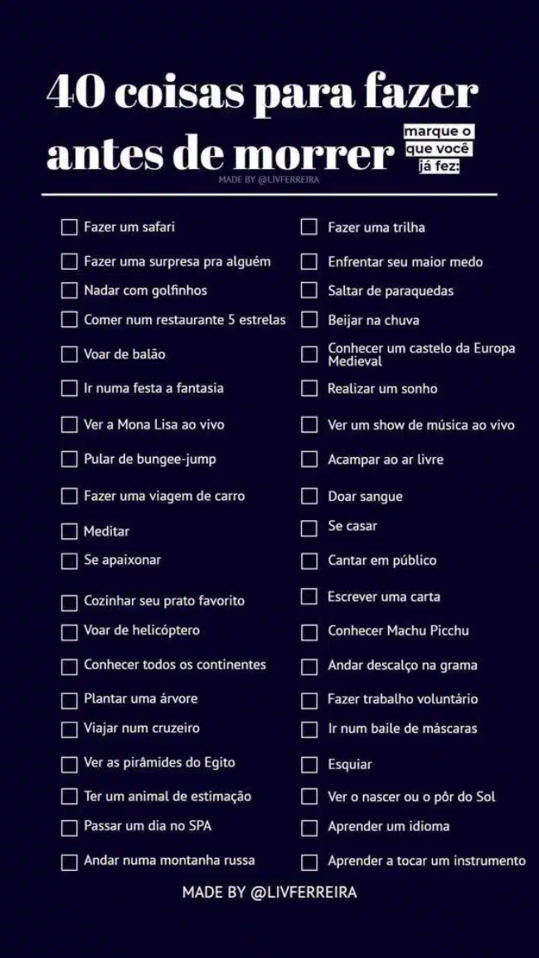Check the 'Fazer um safari' checkbox
The width and height of the screenshot is (539, 958).
tap(69, 227)
